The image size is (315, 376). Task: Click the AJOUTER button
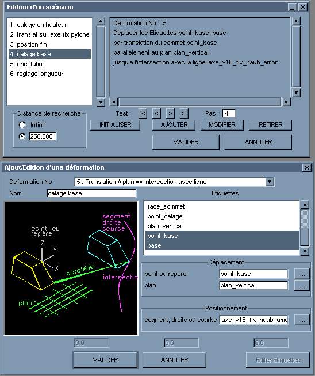click(x=174, y=125)
